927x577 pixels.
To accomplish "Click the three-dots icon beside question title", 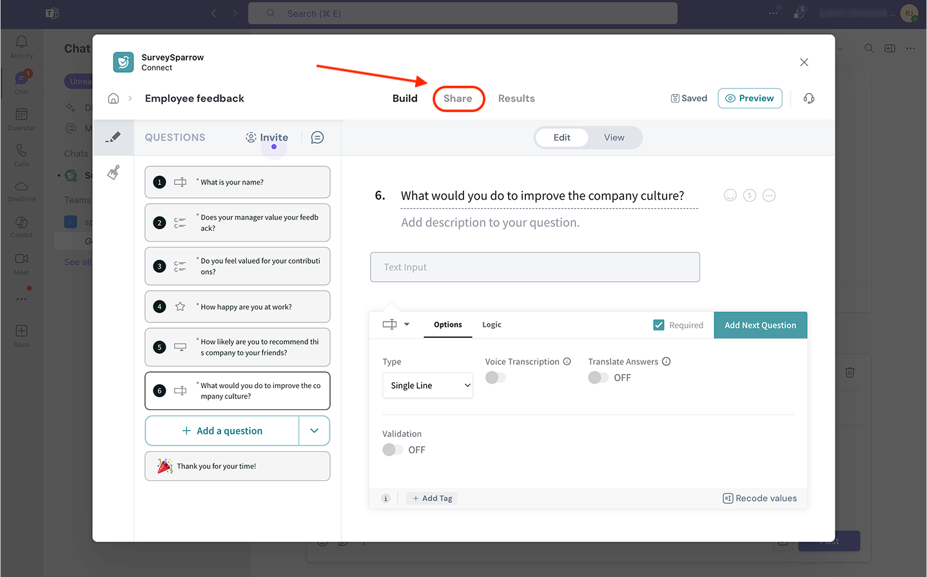I will [x=769, y=195].
